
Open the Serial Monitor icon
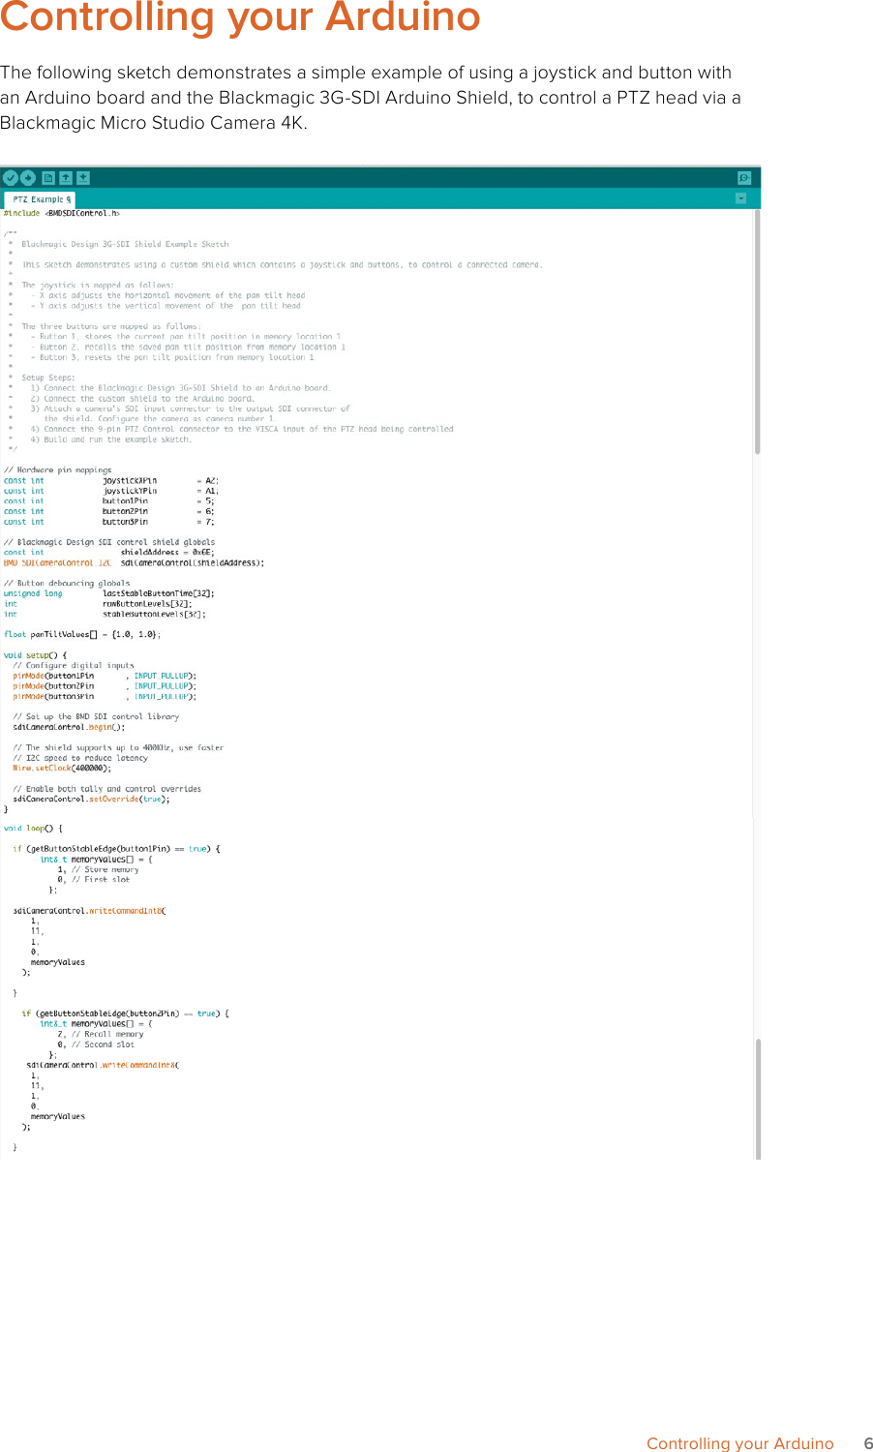point(744,177)
